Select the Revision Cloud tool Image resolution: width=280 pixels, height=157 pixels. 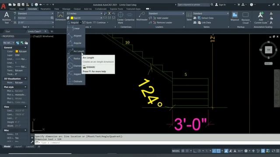[245, 17]
